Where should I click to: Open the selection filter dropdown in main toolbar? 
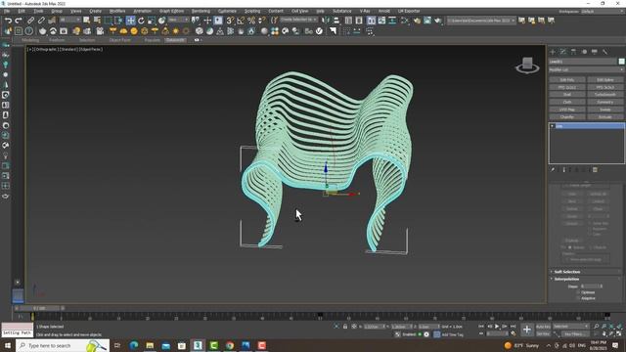69,20
